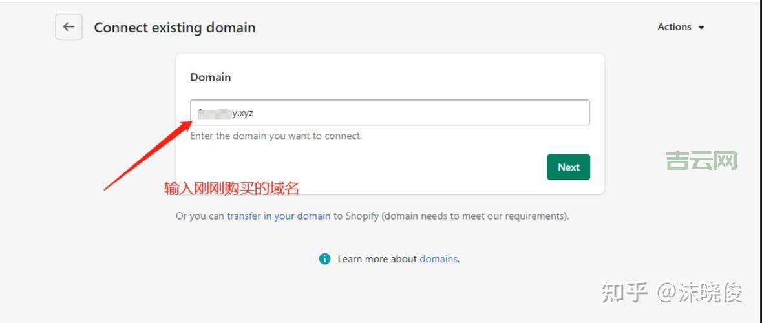Click the 'Domain' card heading label

[x=210, y=77]
